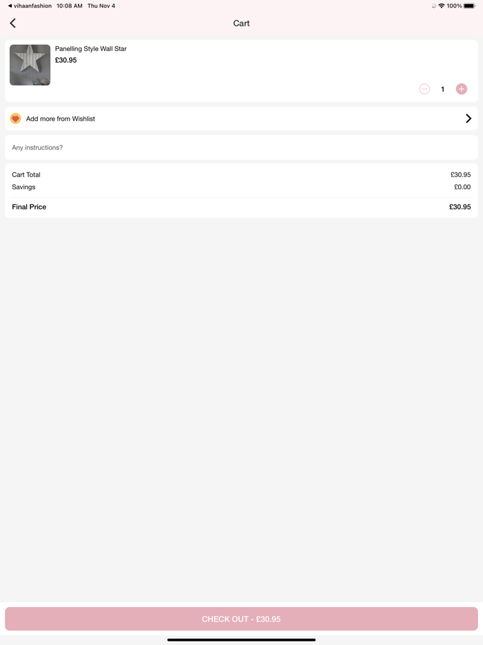
Task: Tap the Cart page title
Action: [241, 23]
